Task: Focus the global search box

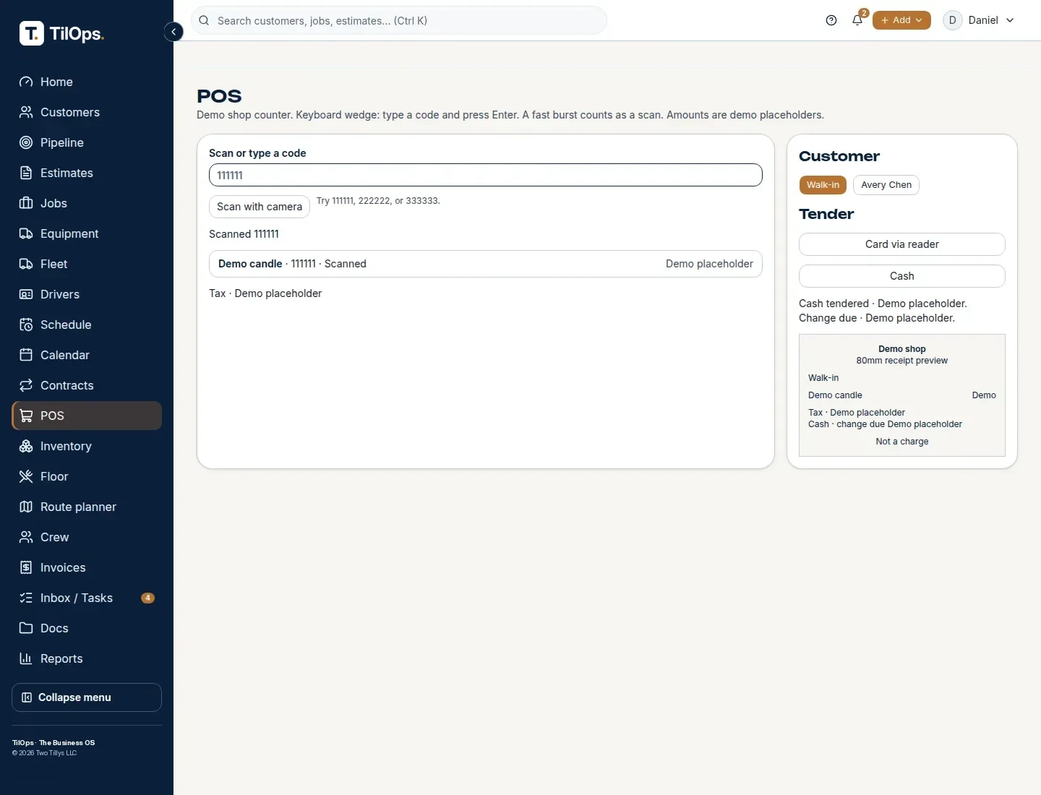Action: (x=399, y=20)
